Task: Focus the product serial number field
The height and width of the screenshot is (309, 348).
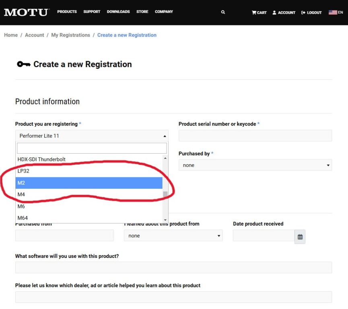Action: pos(255,136)
